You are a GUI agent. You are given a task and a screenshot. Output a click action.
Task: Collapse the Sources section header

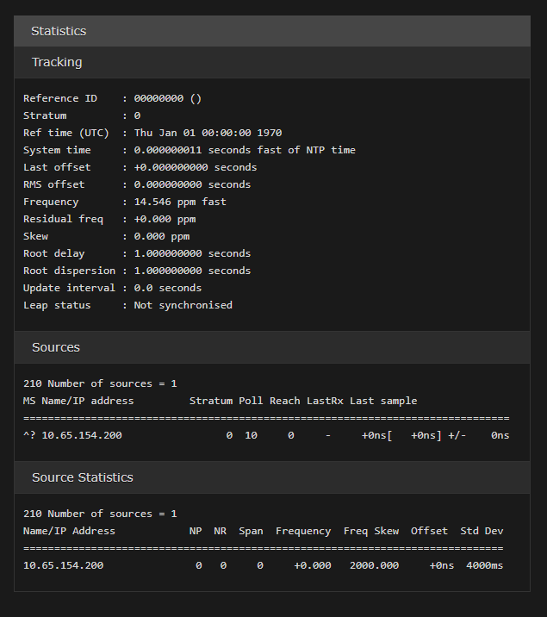(56, 347)
